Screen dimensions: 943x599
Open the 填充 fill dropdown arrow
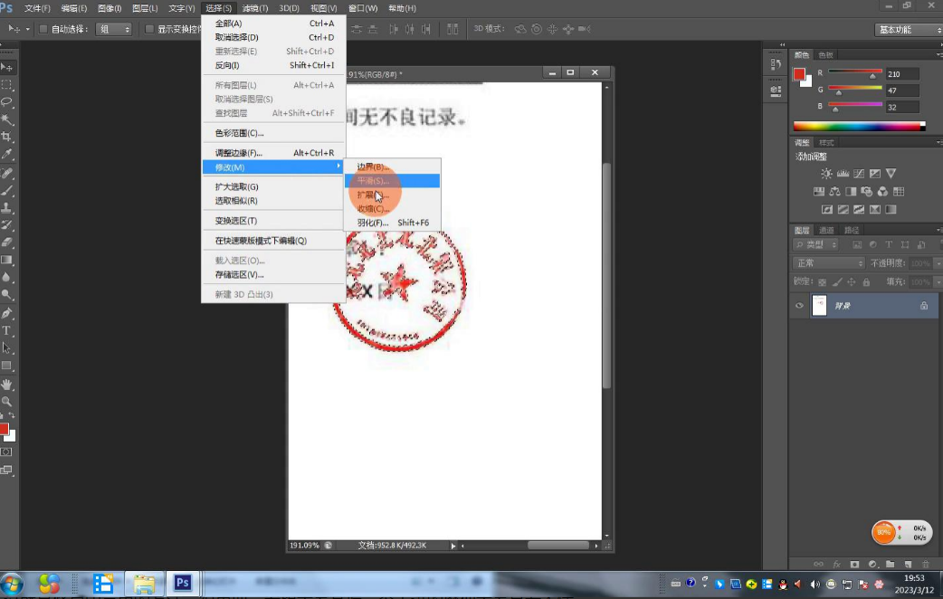(x=937, y=281)
